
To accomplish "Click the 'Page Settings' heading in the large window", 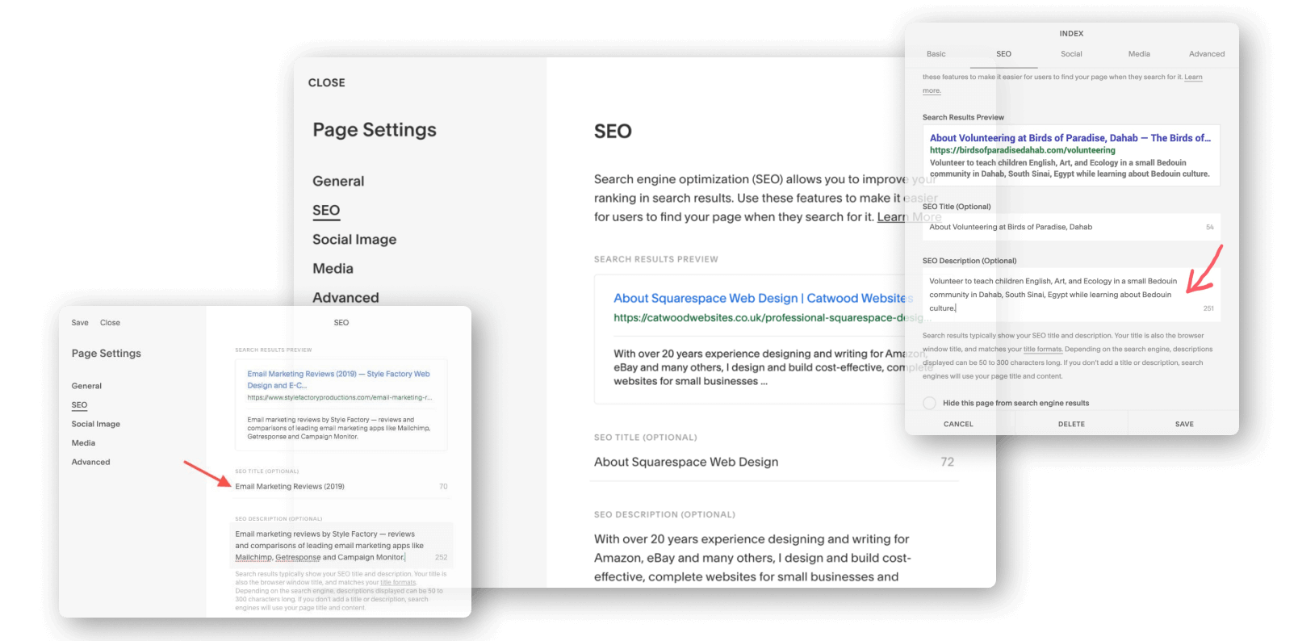I will click(x=375, y=130).
